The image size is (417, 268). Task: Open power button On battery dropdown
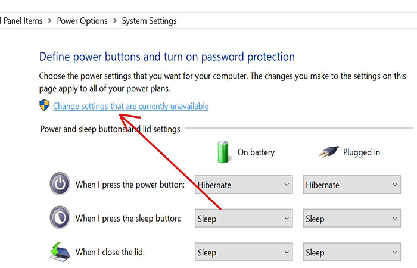pos(244,185)
